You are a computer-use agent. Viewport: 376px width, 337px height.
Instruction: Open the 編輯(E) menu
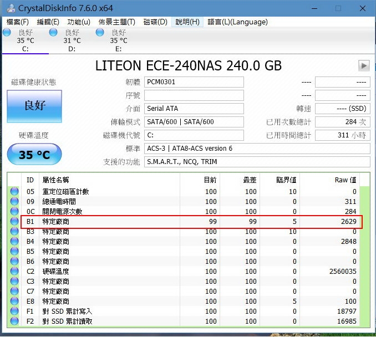pos(48,22)
